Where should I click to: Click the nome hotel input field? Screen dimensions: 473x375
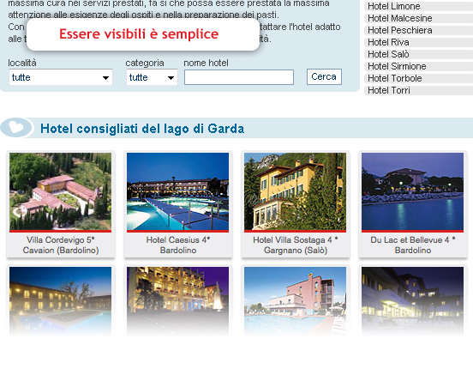pyautogui.click(x=239, y=77)
